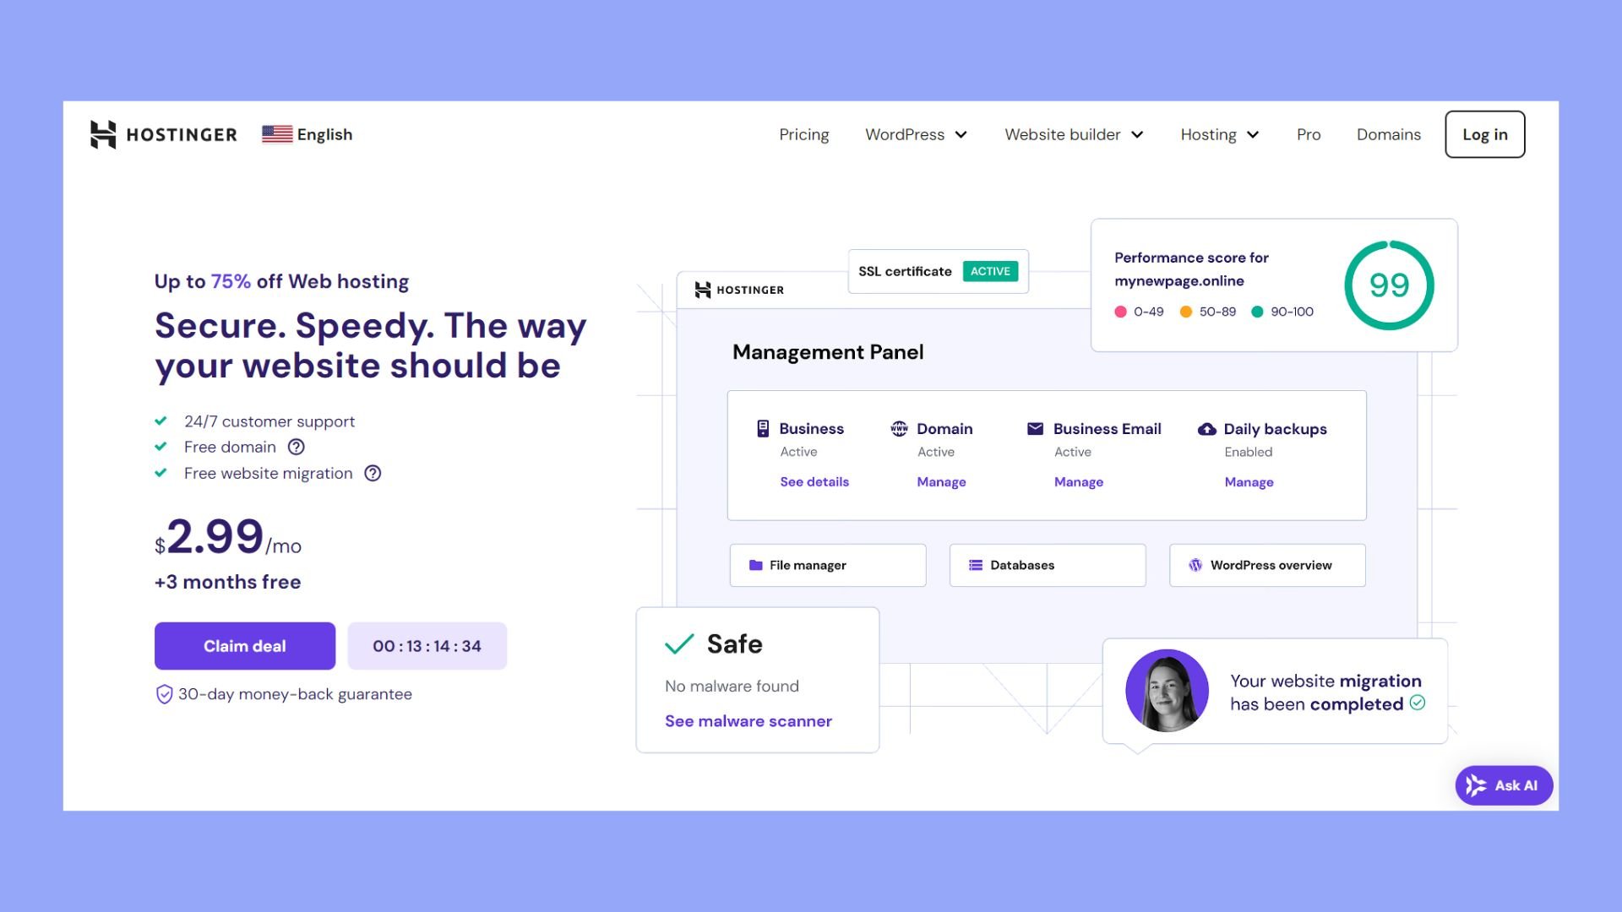This screenshot has height=912, width=1622.
Task: Click the Claim deal button
Action: (245, 646)
